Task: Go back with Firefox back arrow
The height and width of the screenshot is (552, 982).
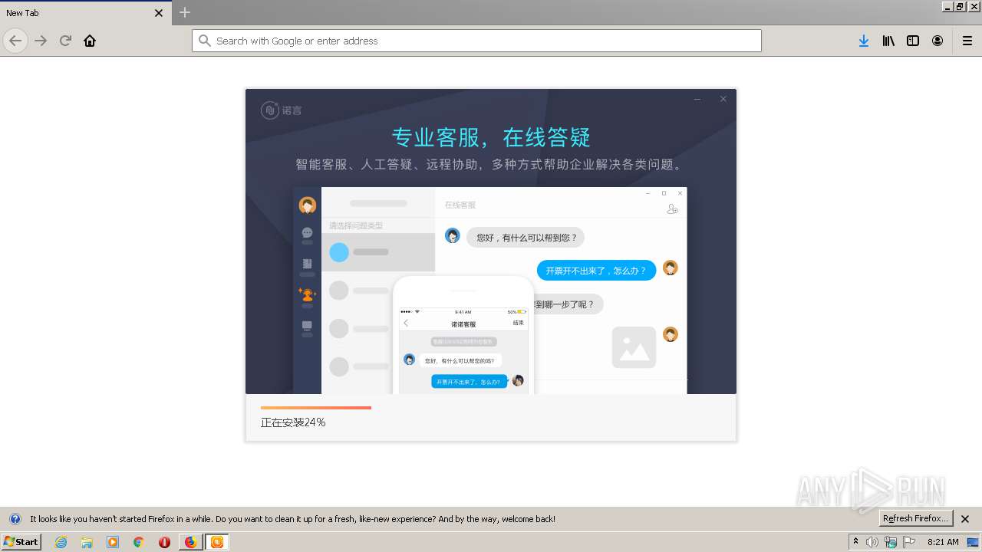Action: (15, 41)
